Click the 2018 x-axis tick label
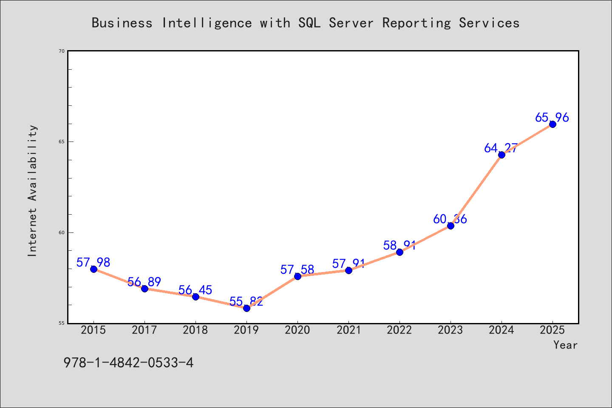The width and height of the screenshot is (612, 408). pos(195,330)
